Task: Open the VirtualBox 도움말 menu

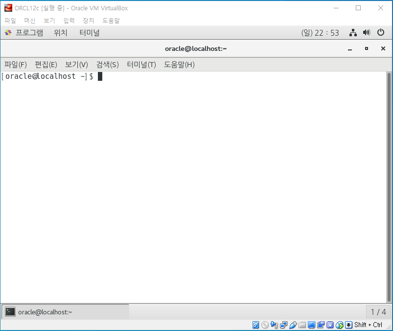Action: [111, 21]
